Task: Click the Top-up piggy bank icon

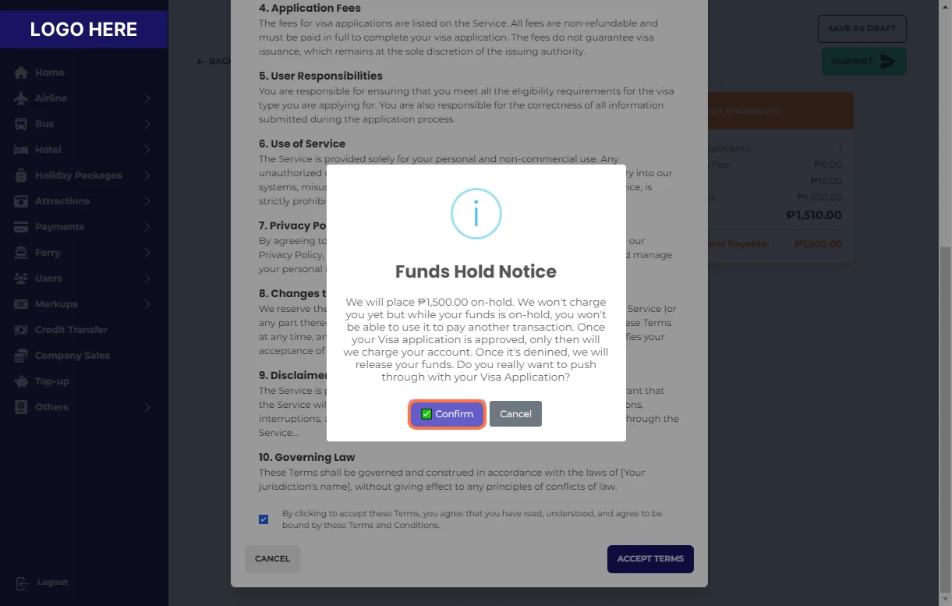Action: click(x=21, y=381)
